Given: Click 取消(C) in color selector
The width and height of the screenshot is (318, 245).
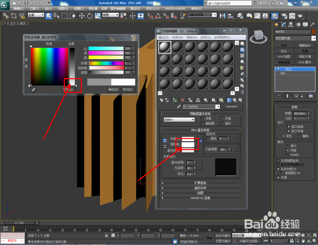Looking at the screenshot, I should [x=128, y=89].
